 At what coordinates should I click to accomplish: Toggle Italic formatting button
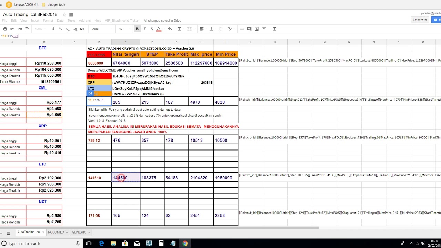point(144,29)
